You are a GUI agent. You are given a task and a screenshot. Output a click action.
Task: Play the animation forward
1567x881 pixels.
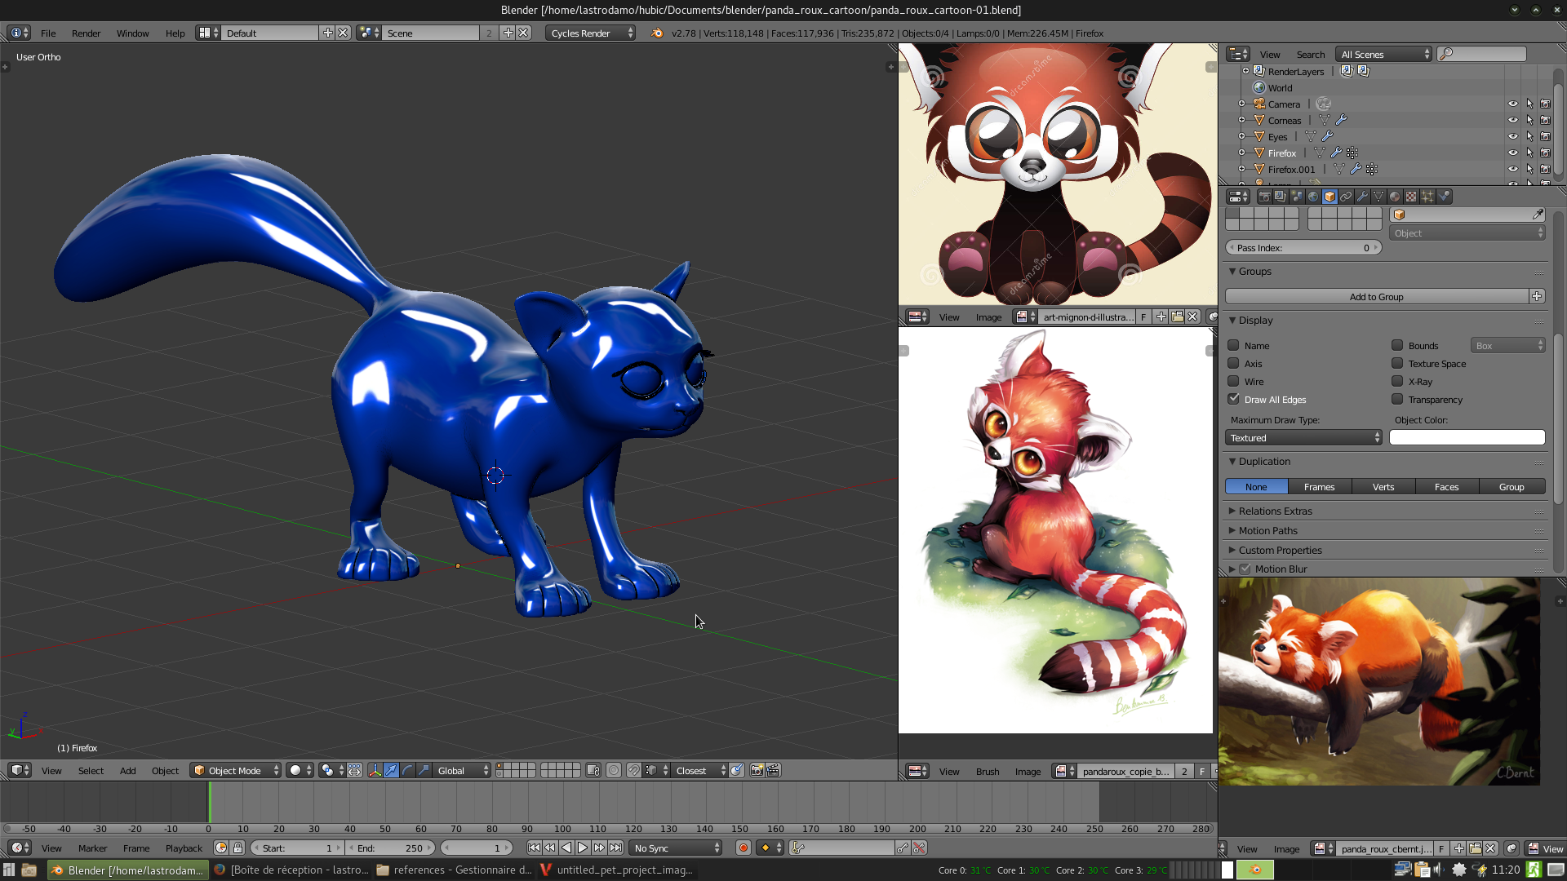pyautogui.click(x=583, y=848)
